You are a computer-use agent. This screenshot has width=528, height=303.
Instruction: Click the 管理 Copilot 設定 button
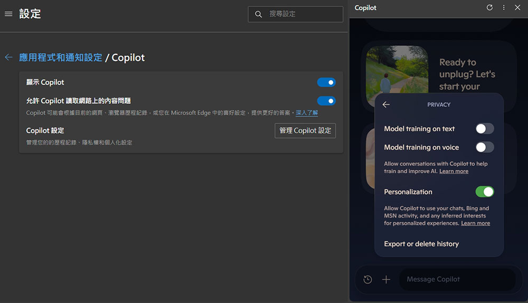click(305, 131)
